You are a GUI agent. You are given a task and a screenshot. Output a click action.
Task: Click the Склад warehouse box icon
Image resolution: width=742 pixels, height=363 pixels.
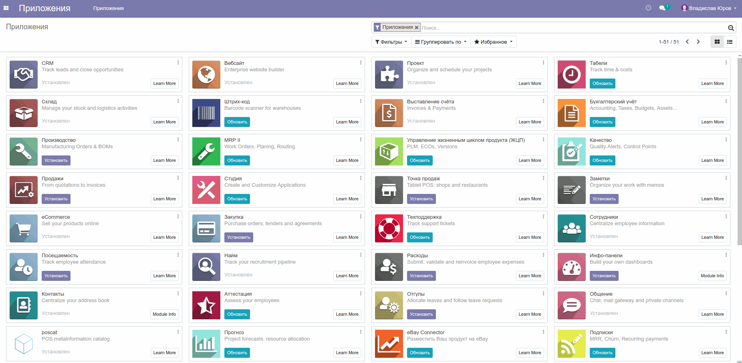click(x=23, y=113)
